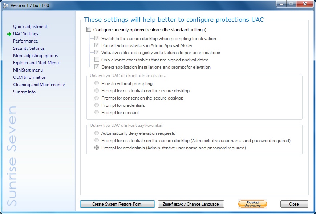Check Only elevate executables that are signed
Screen dimensions: 316x214
click(97, 60)
